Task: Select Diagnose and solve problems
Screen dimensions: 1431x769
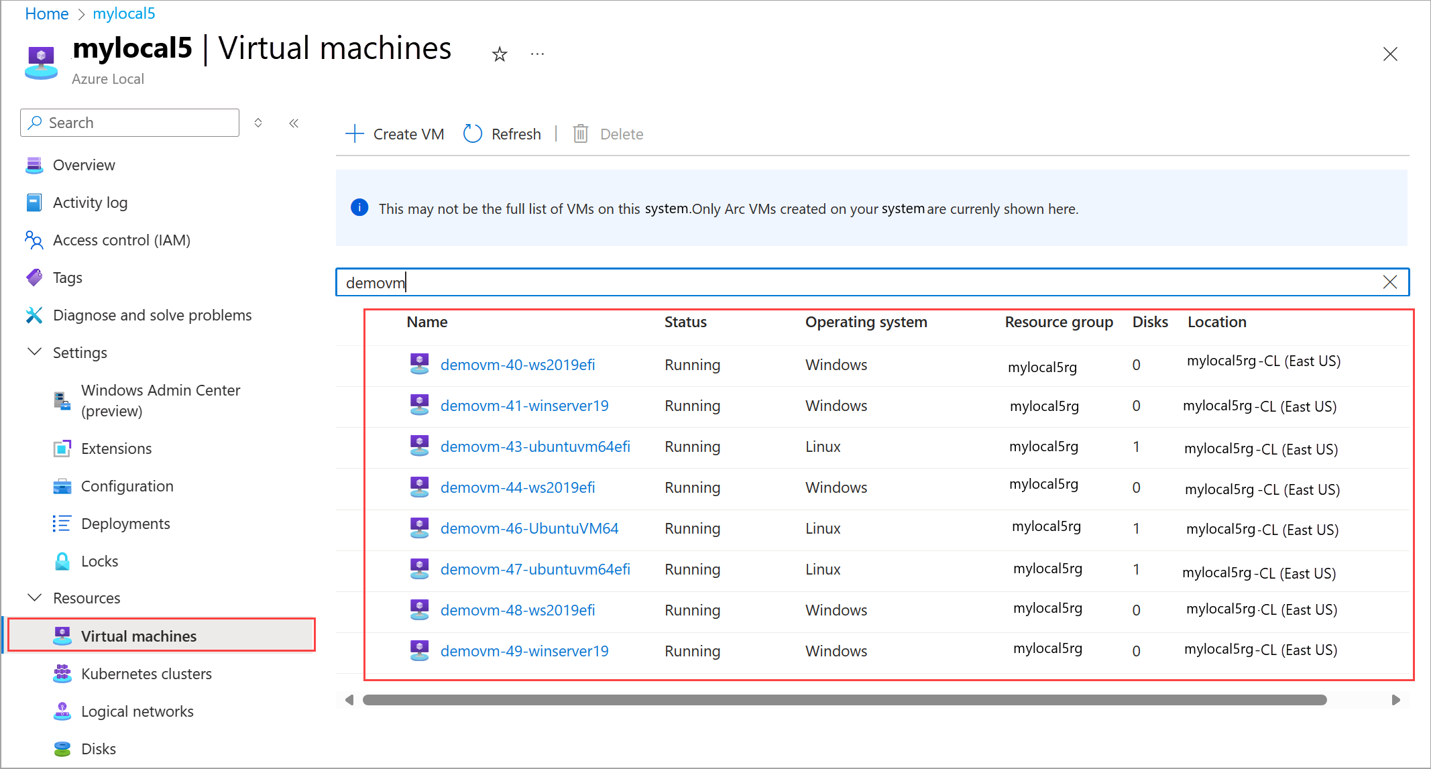Action: (x=152, y=314)
